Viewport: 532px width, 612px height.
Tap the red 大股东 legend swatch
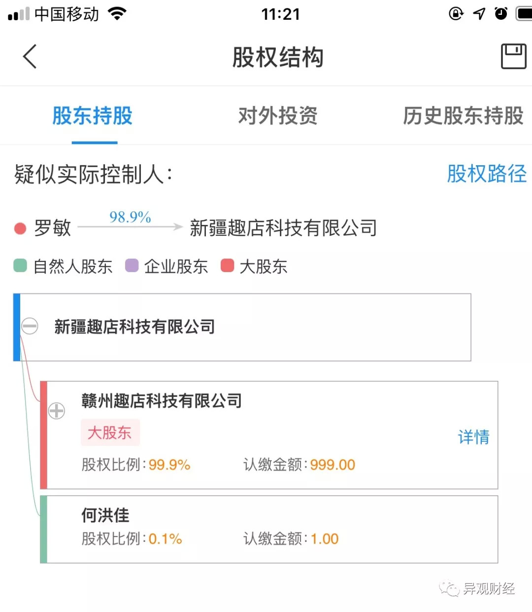click(x=227, y=266)
